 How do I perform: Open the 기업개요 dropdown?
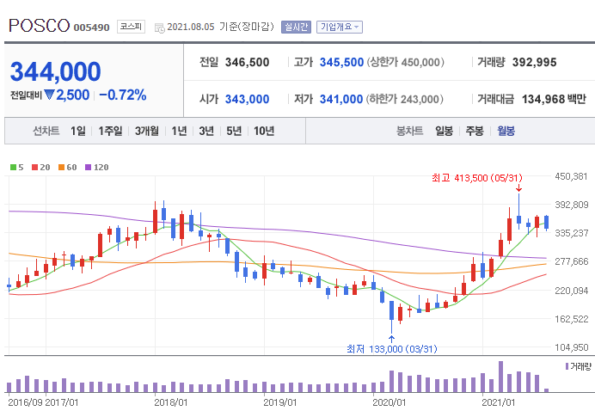340,27
